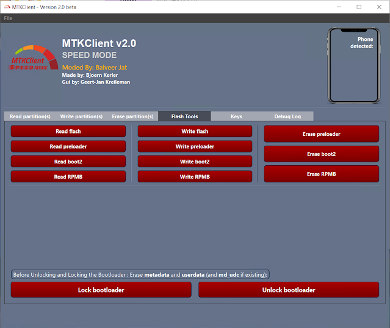Click the 'Made by: Bjoern Kerler' text
This screenshot has width=390, height=328.
pyautogui.click(x=90, y=75)
